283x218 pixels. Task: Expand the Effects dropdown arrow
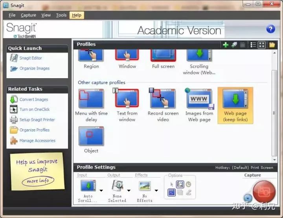pyautogui.click(x=156, y=191)
